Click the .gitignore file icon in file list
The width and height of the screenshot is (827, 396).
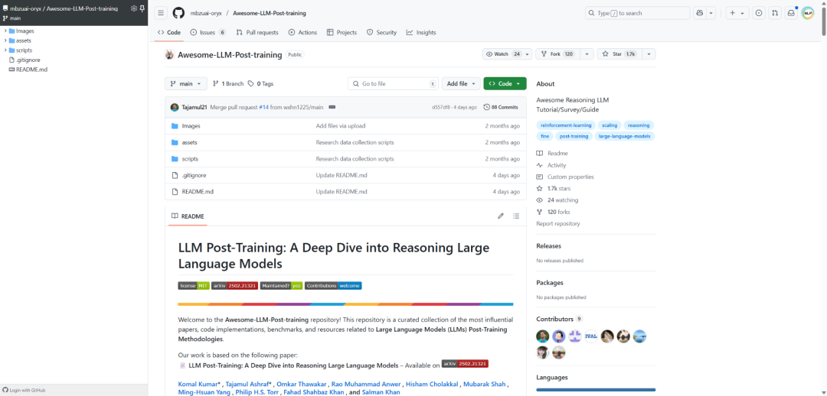pos(175,175)
